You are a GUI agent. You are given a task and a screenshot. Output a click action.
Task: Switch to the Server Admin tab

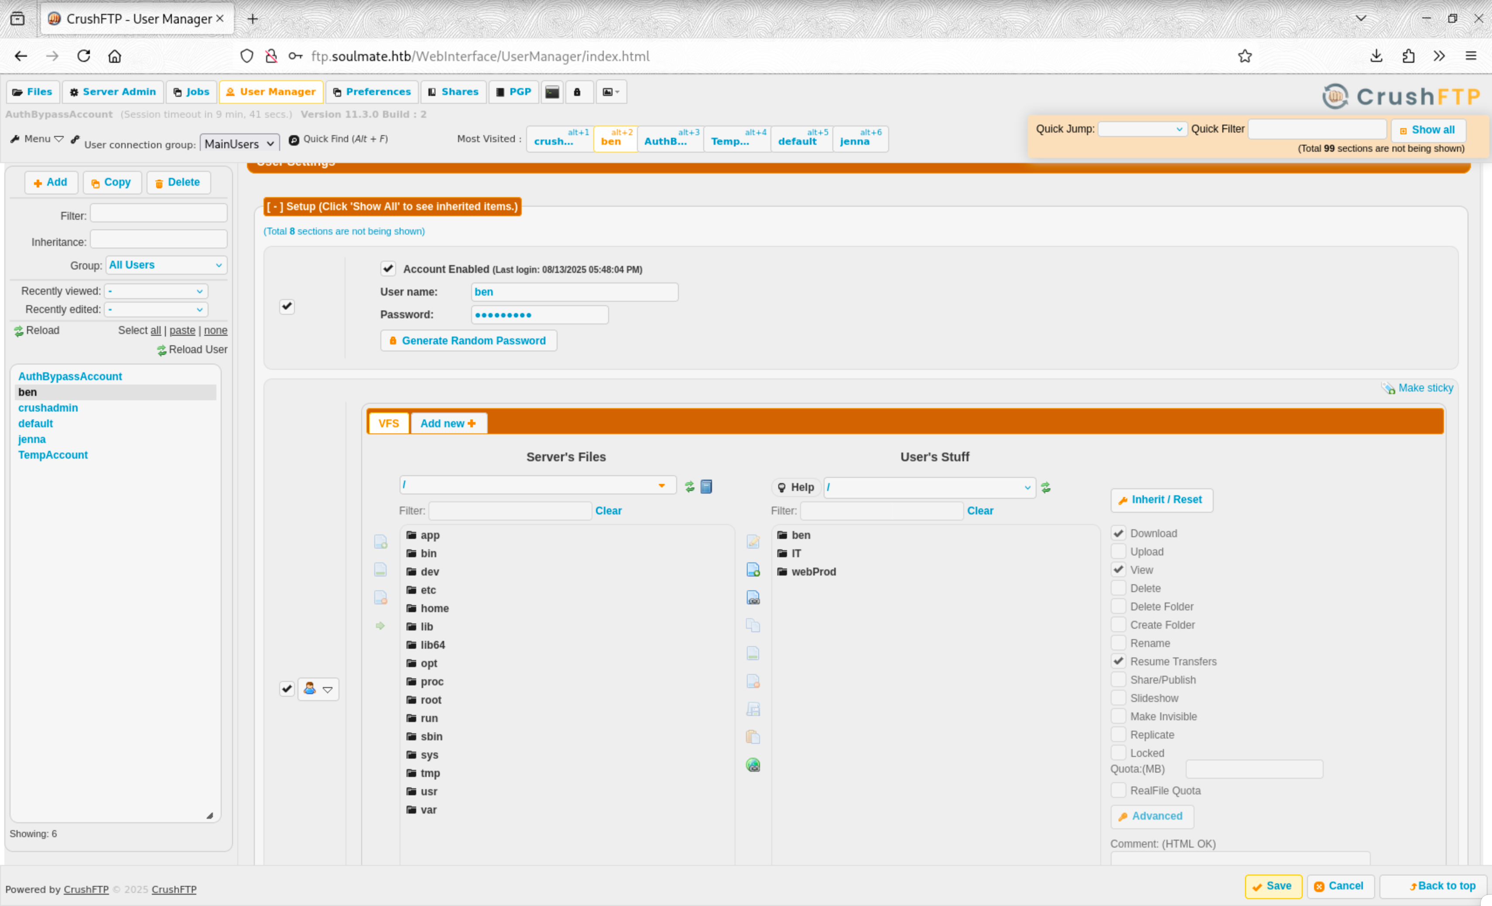click(113, 92)
